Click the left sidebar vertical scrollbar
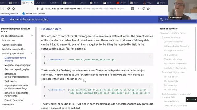Viewport: 197px width, 110px height. 36,56
